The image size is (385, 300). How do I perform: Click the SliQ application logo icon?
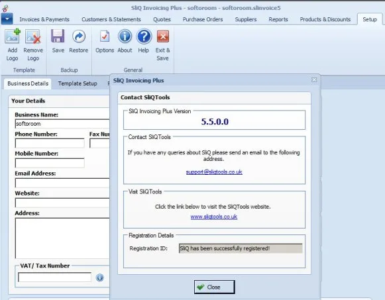[x=5, y=8]
